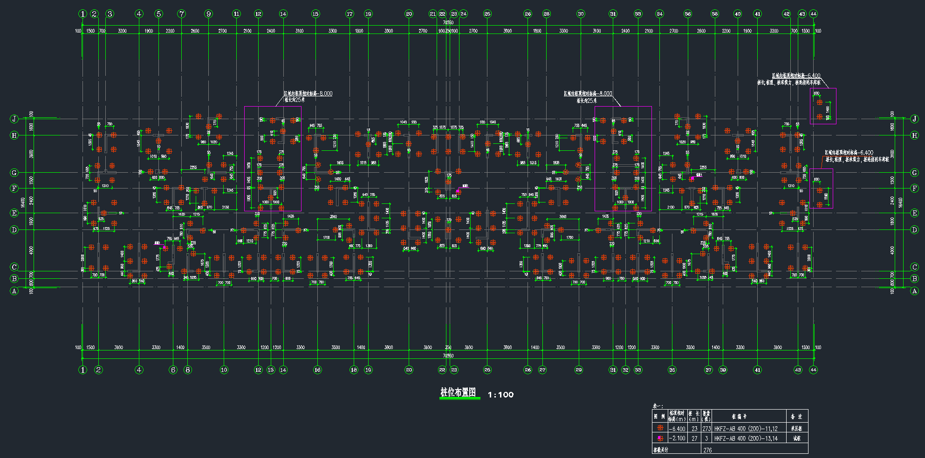The width and height of the screenshot is (925, 458).
Task: Select cell HKFZ-AB 400 (200)-11,12
Action: 746,429
